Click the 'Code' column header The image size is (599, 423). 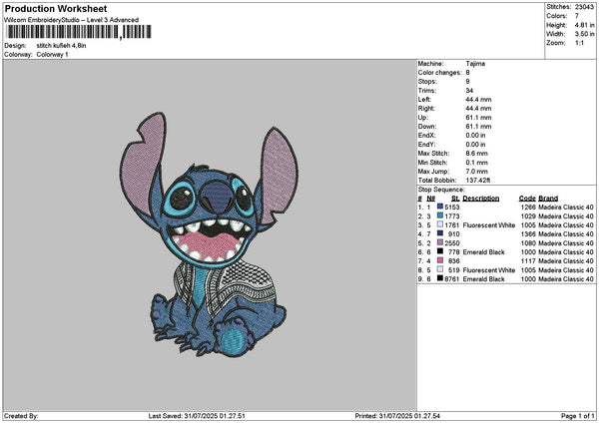[527, 199]
